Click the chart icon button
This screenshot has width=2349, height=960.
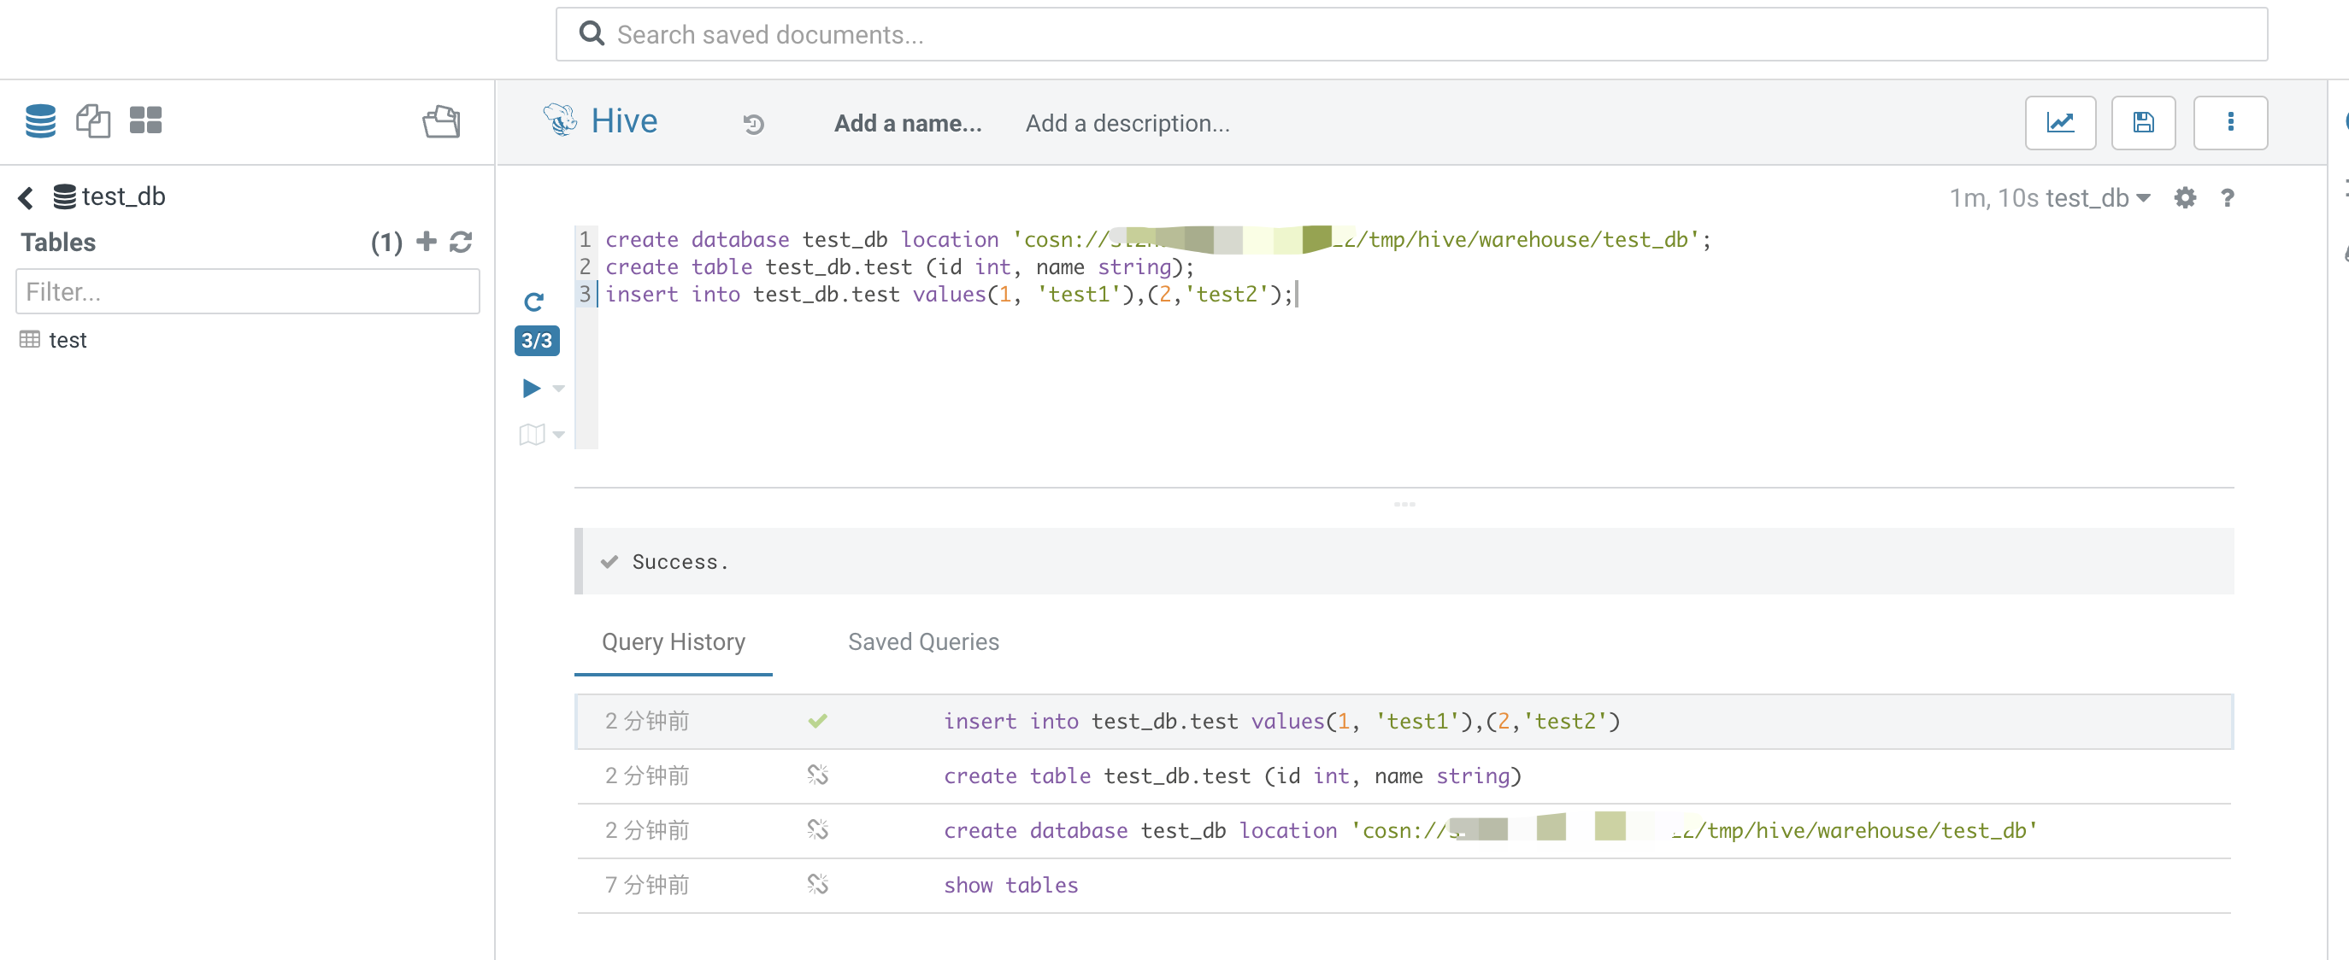coord(2059,122)
